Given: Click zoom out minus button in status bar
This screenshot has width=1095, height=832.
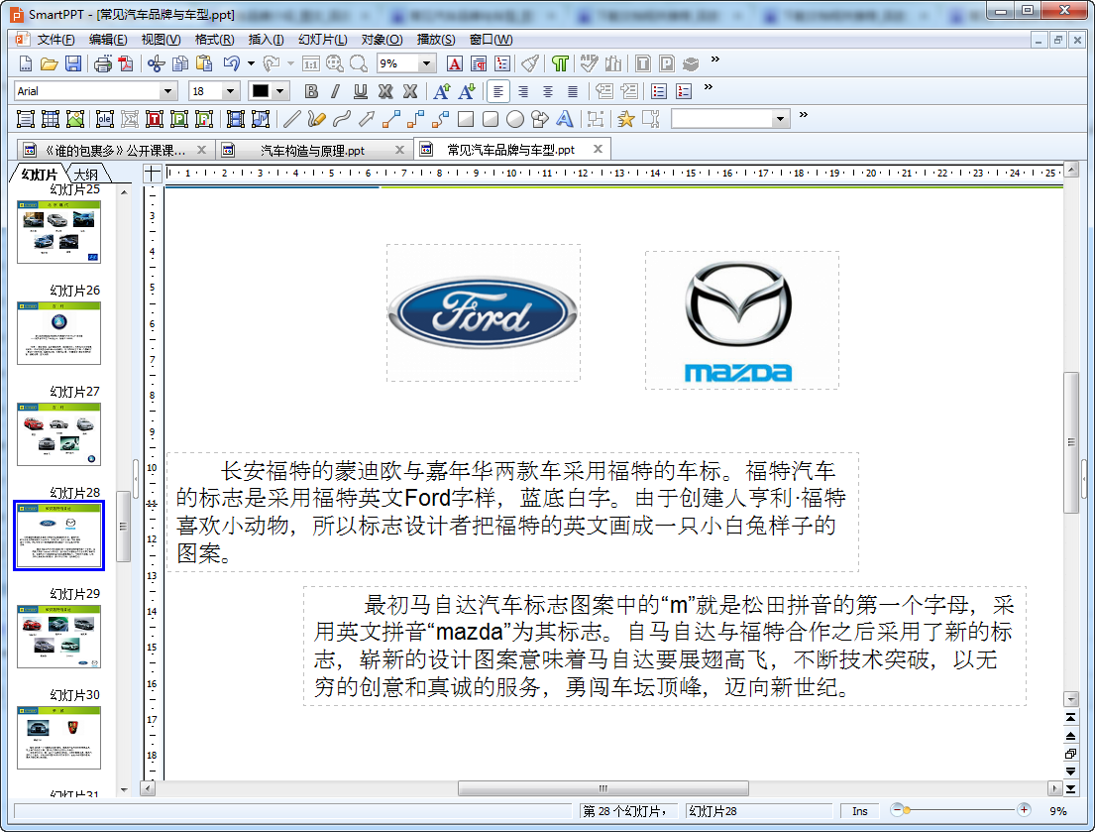Looking at the screenshot, I should (897, 810).
